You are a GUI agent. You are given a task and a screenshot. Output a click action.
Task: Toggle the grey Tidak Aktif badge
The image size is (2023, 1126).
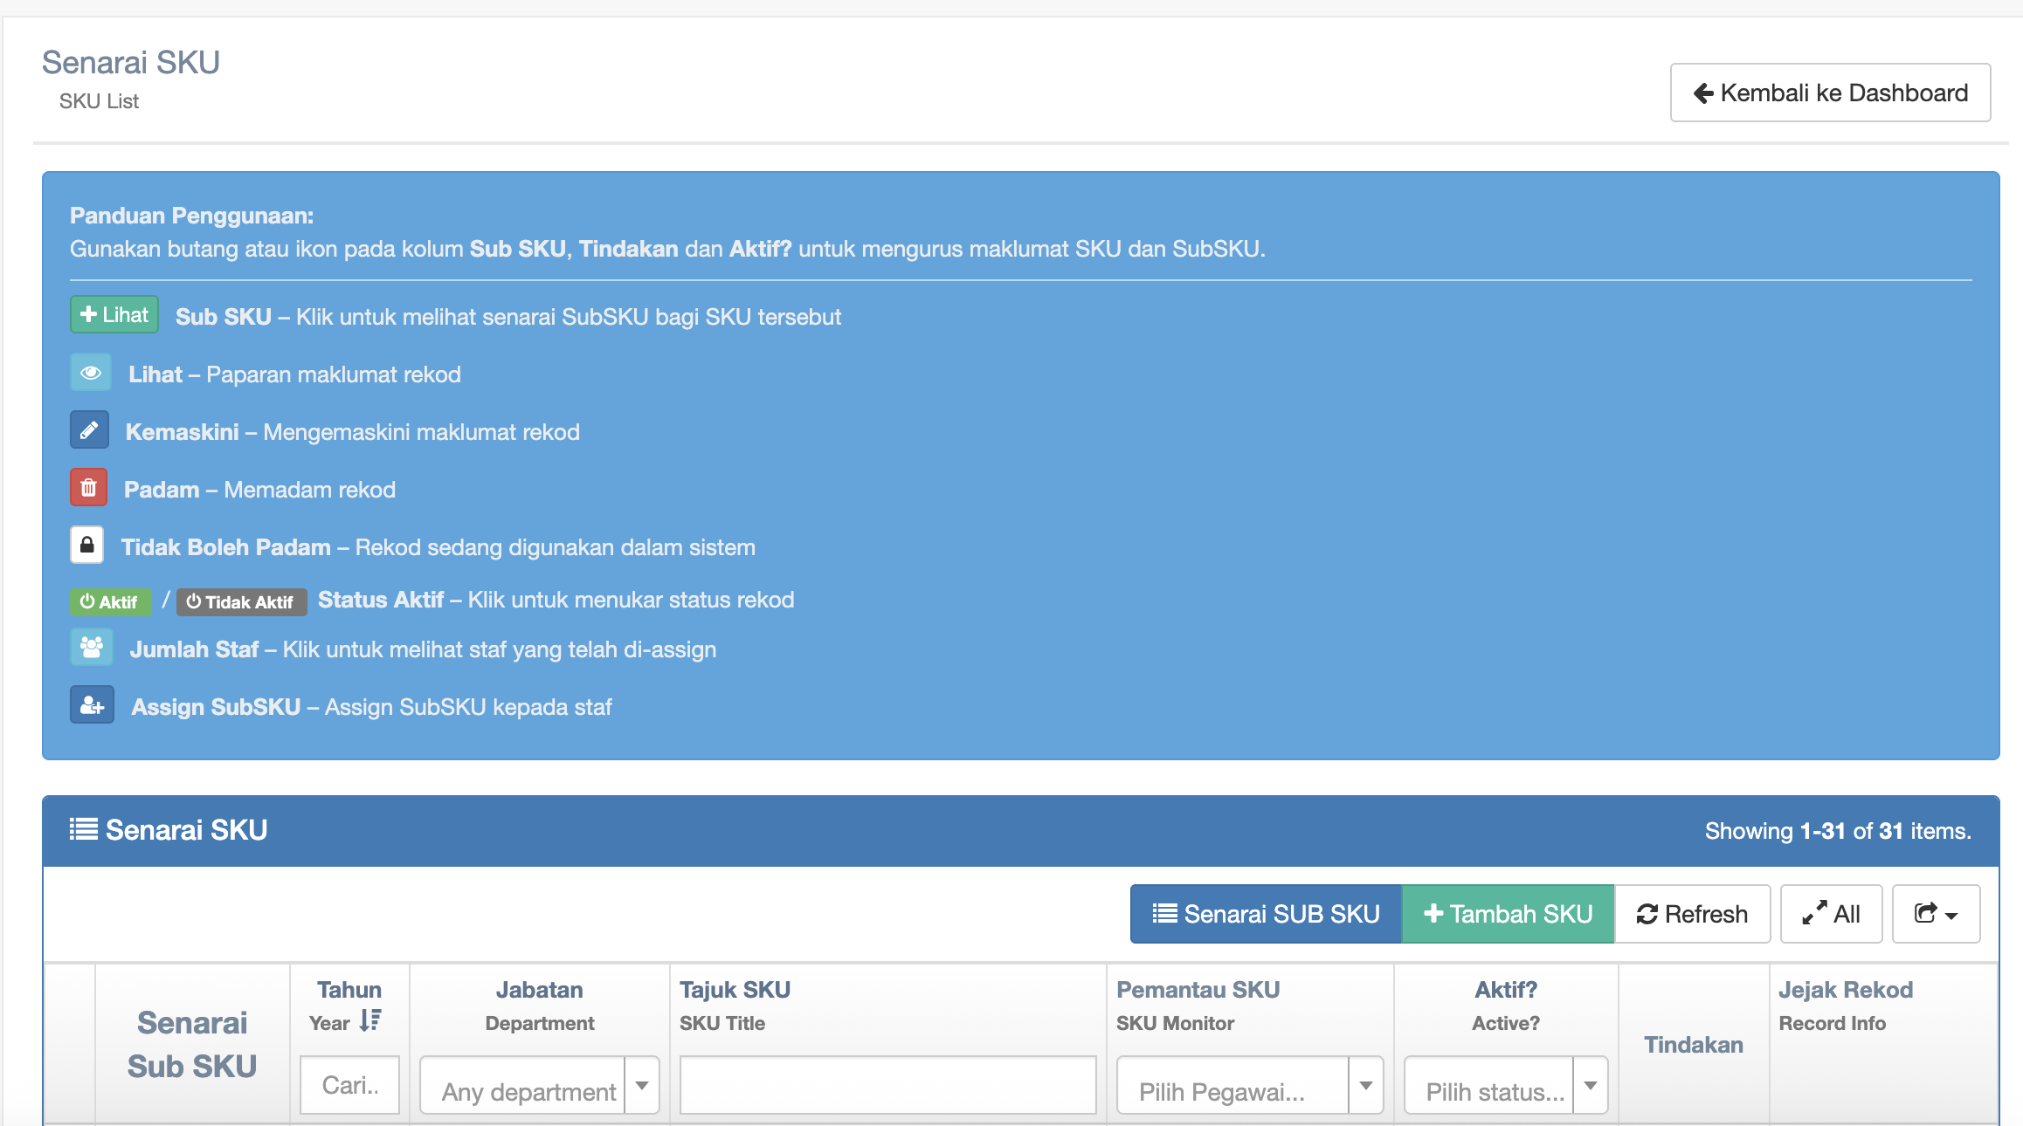coord(241,601)
